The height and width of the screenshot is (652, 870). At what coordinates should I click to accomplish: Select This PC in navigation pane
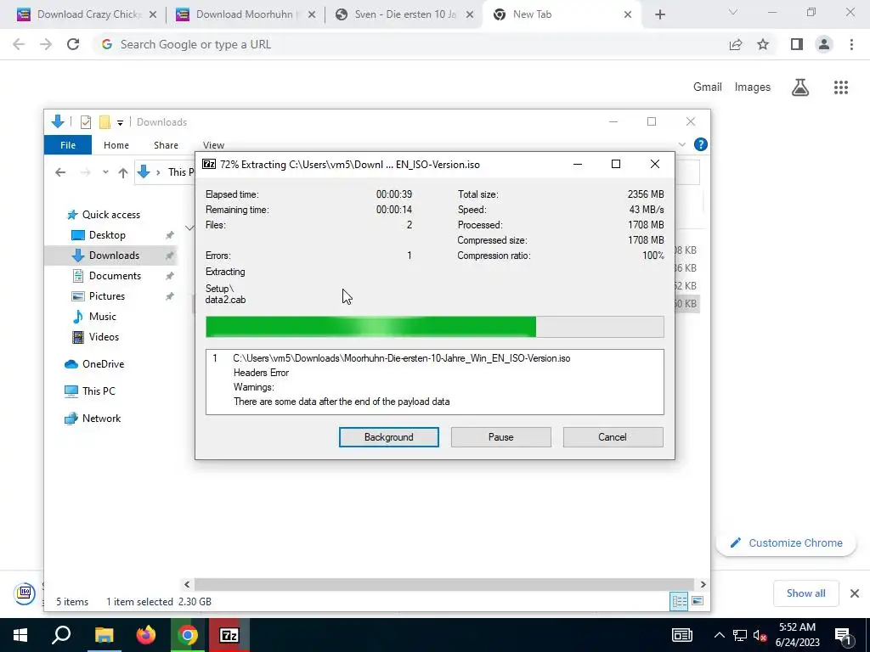coord(99,391)
